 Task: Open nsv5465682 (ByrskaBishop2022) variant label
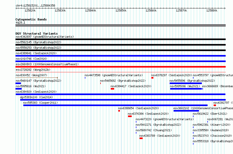point(123,81)
